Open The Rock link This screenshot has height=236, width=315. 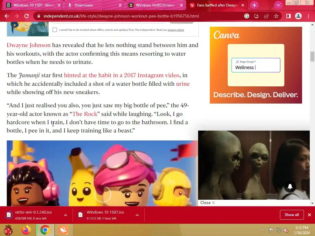point(85,114)
